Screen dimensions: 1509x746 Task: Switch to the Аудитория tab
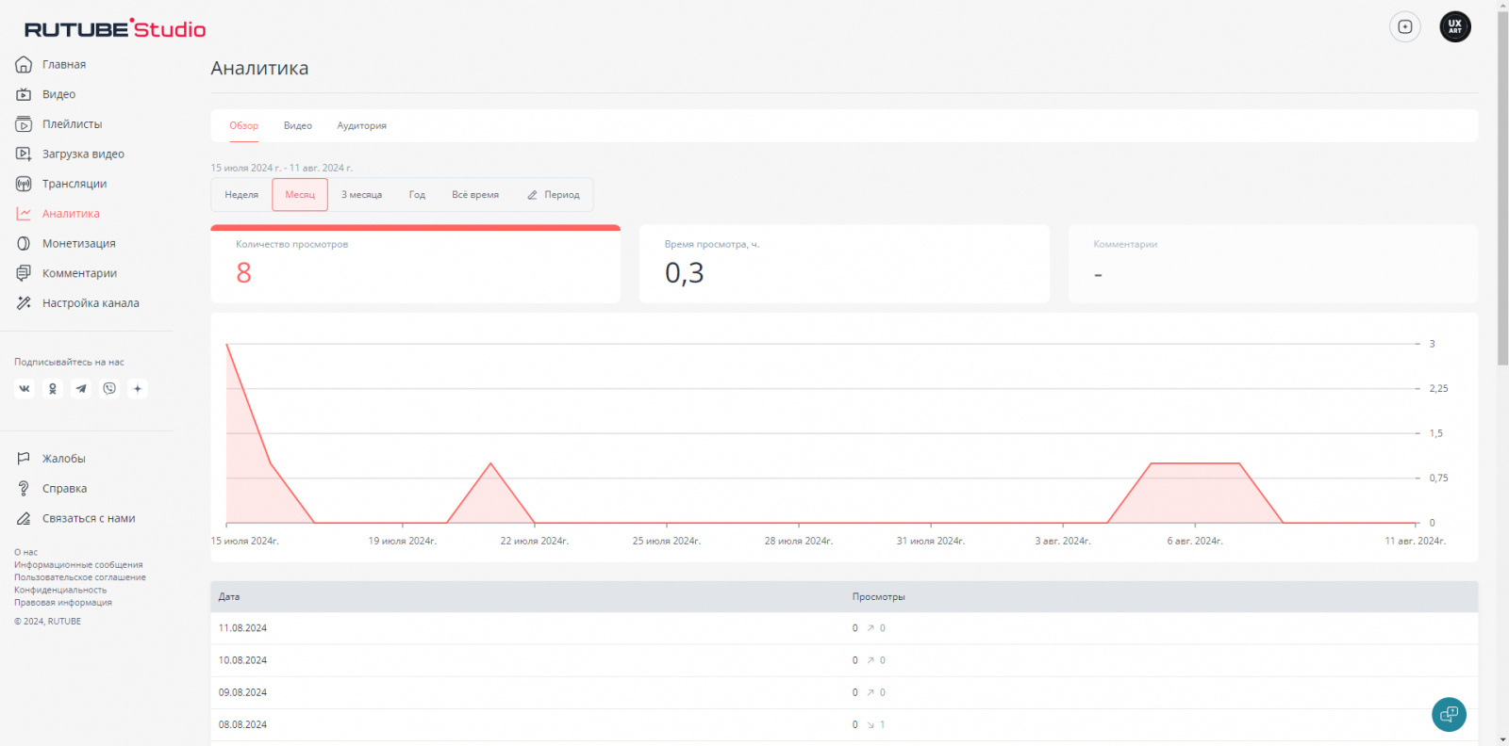(361, 125)
